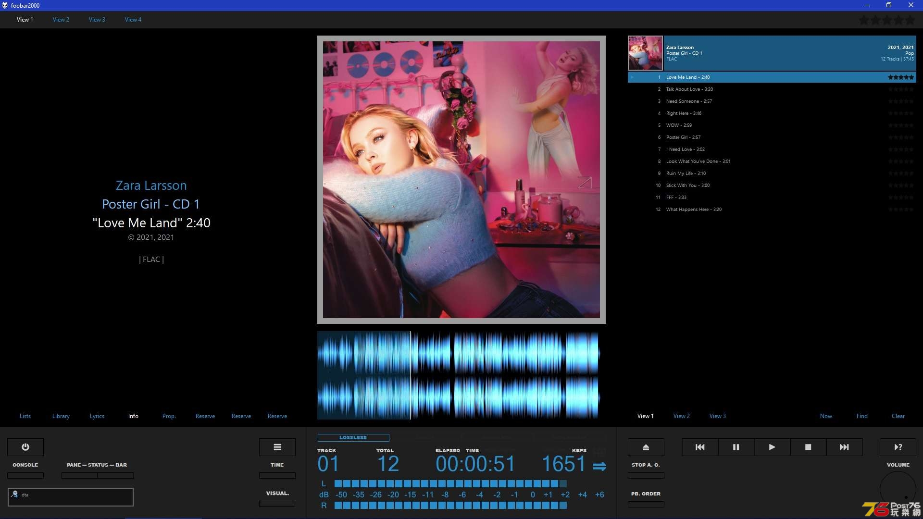The height and width of the screenshot is (519, 923).
Task: Click the foobar2000 app icon in title bar
Action: (5, 5)
